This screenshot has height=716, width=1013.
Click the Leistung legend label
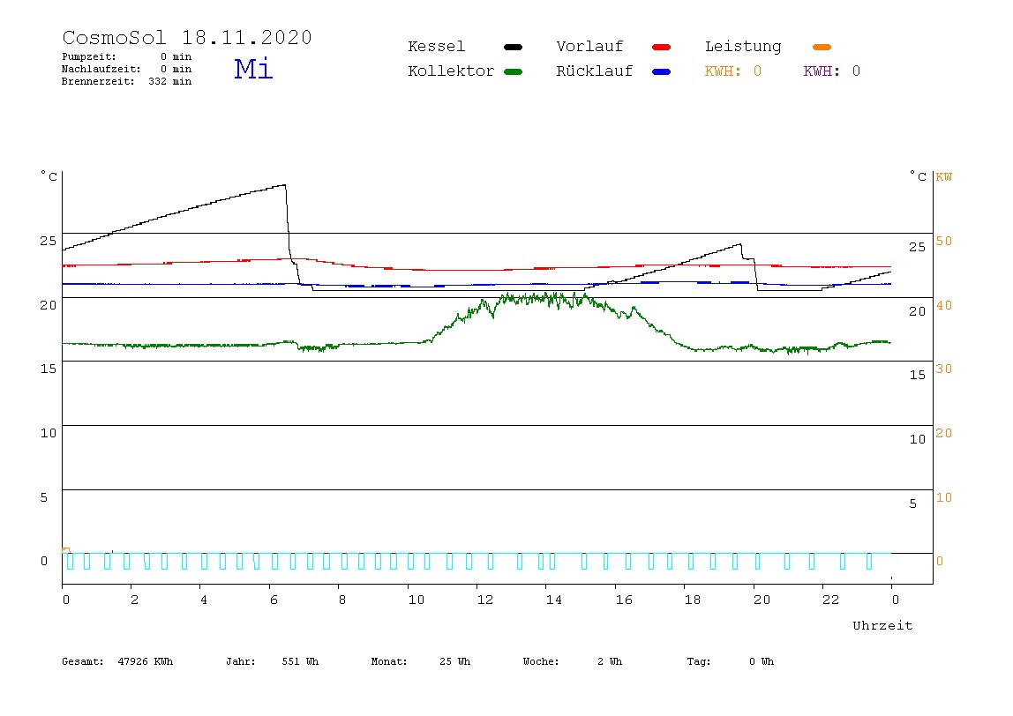[x=743, y=47]
